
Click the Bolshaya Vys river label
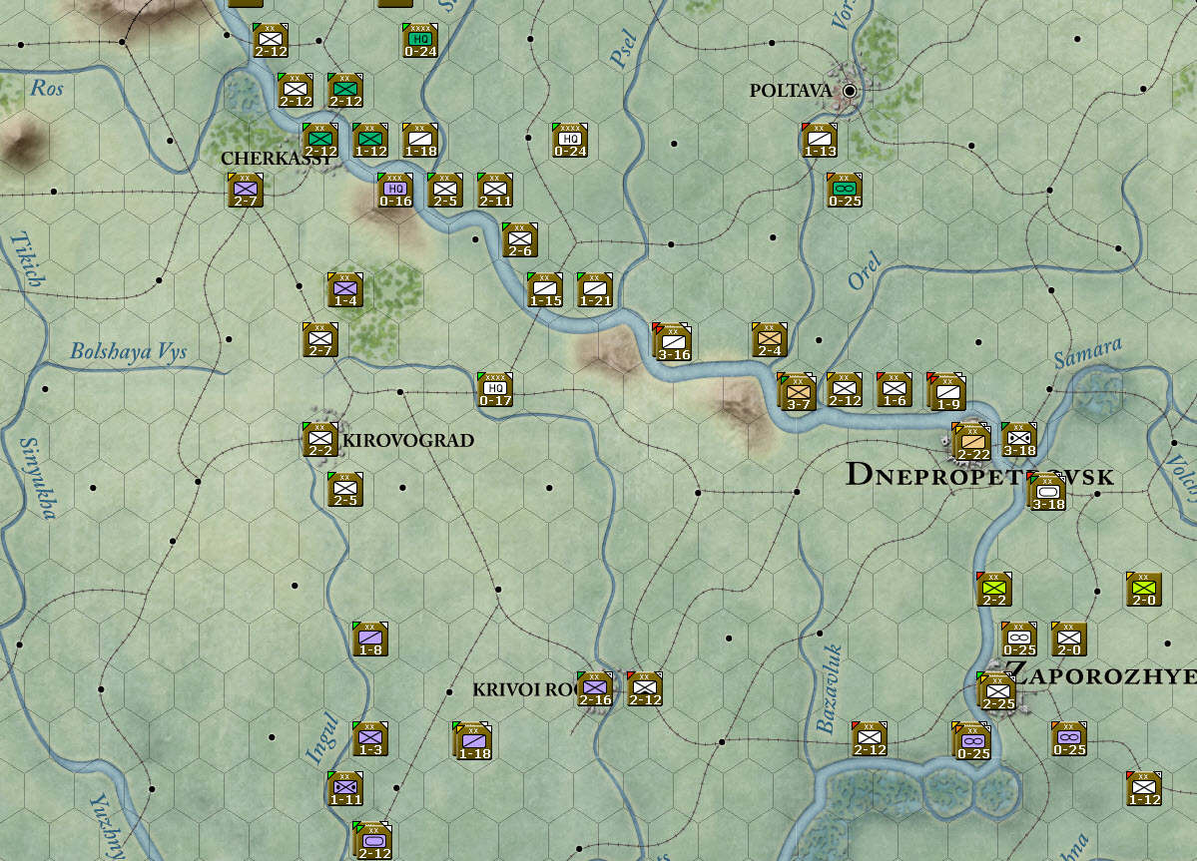point(128,351)
